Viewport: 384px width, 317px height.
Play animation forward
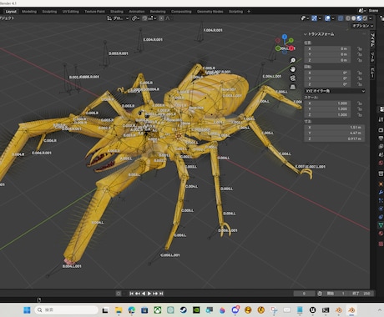tap(149, 294)
